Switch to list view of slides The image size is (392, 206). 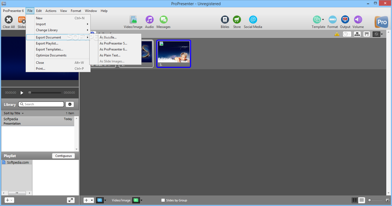coord(362,200)
